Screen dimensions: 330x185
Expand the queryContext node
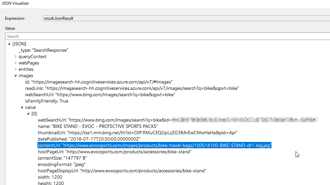point(16,56)
